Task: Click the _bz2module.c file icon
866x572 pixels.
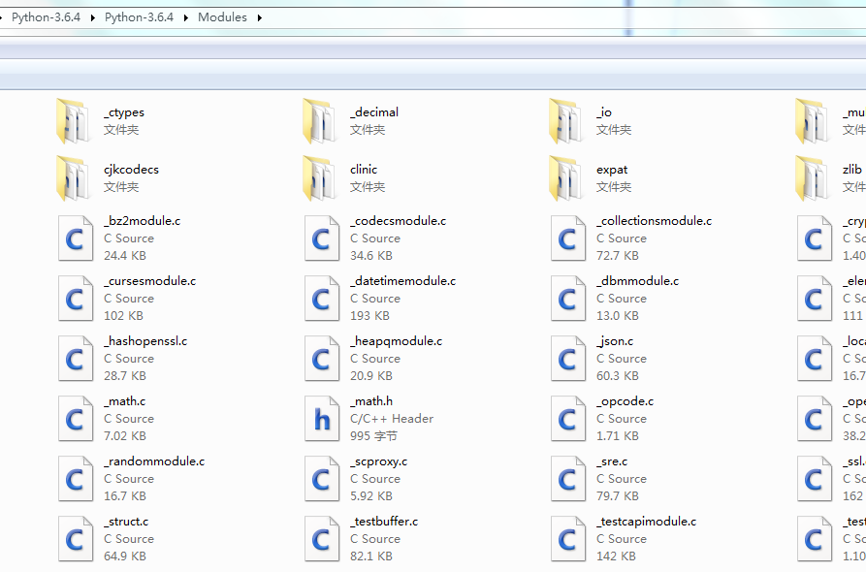Action: tap(76, 238)
